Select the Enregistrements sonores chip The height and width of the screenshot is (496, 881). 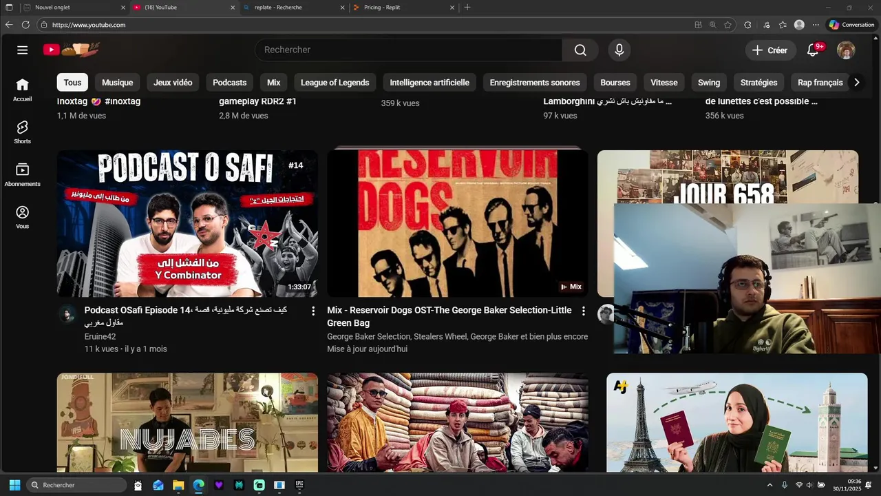click(535, 83)
